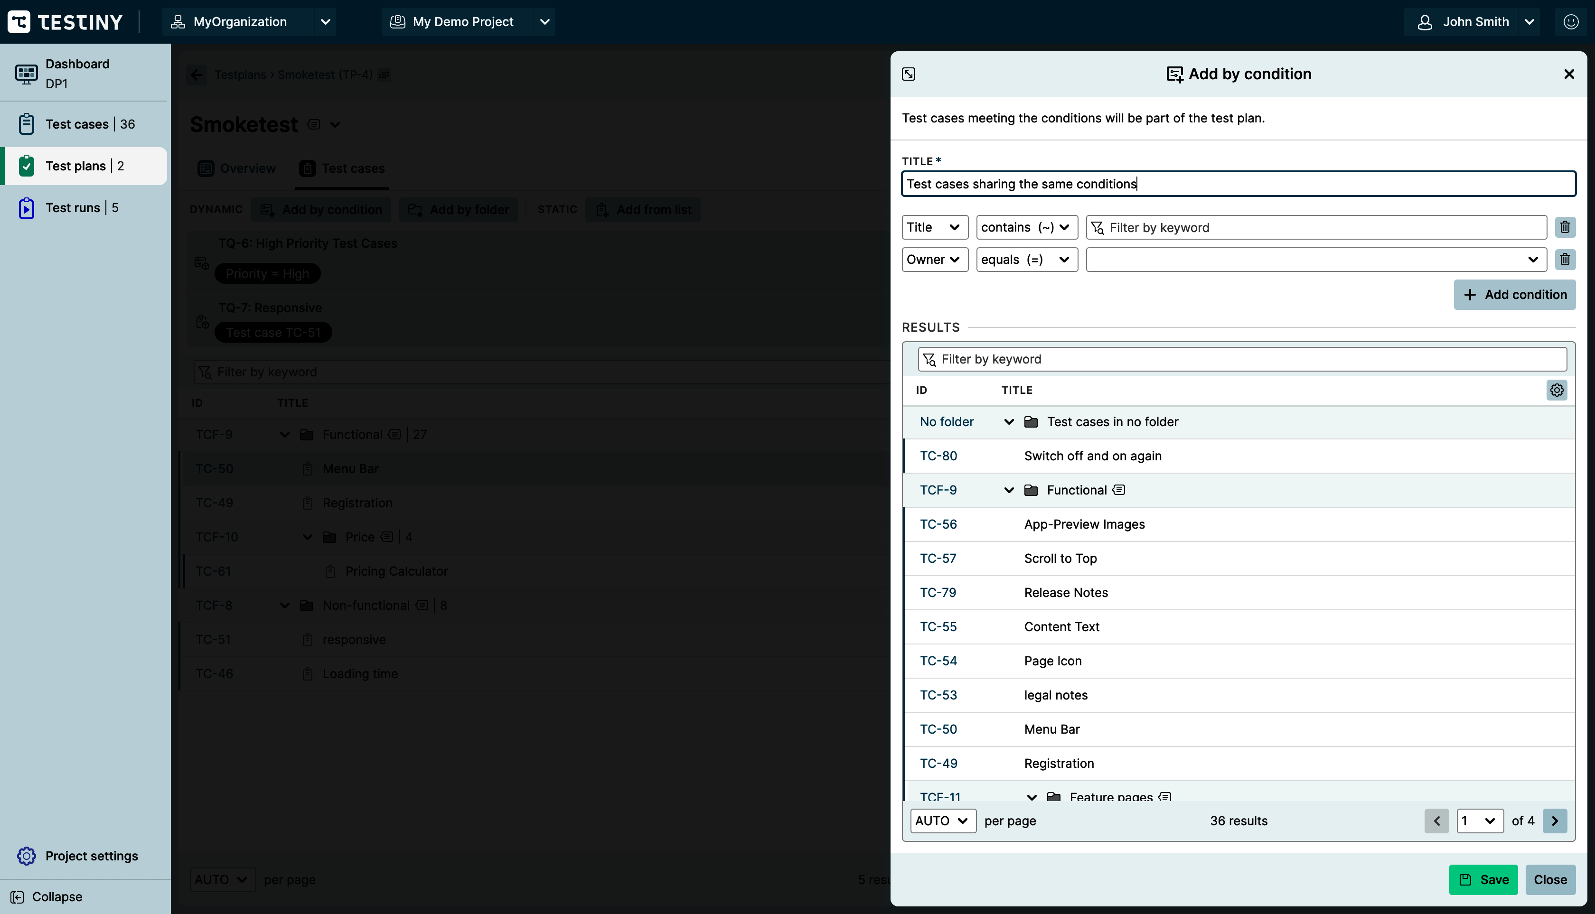Image resolution: width=1595 pixels, height=914 pixels.
Task: Click the Add condition button
Action: tap(1514, 294)
